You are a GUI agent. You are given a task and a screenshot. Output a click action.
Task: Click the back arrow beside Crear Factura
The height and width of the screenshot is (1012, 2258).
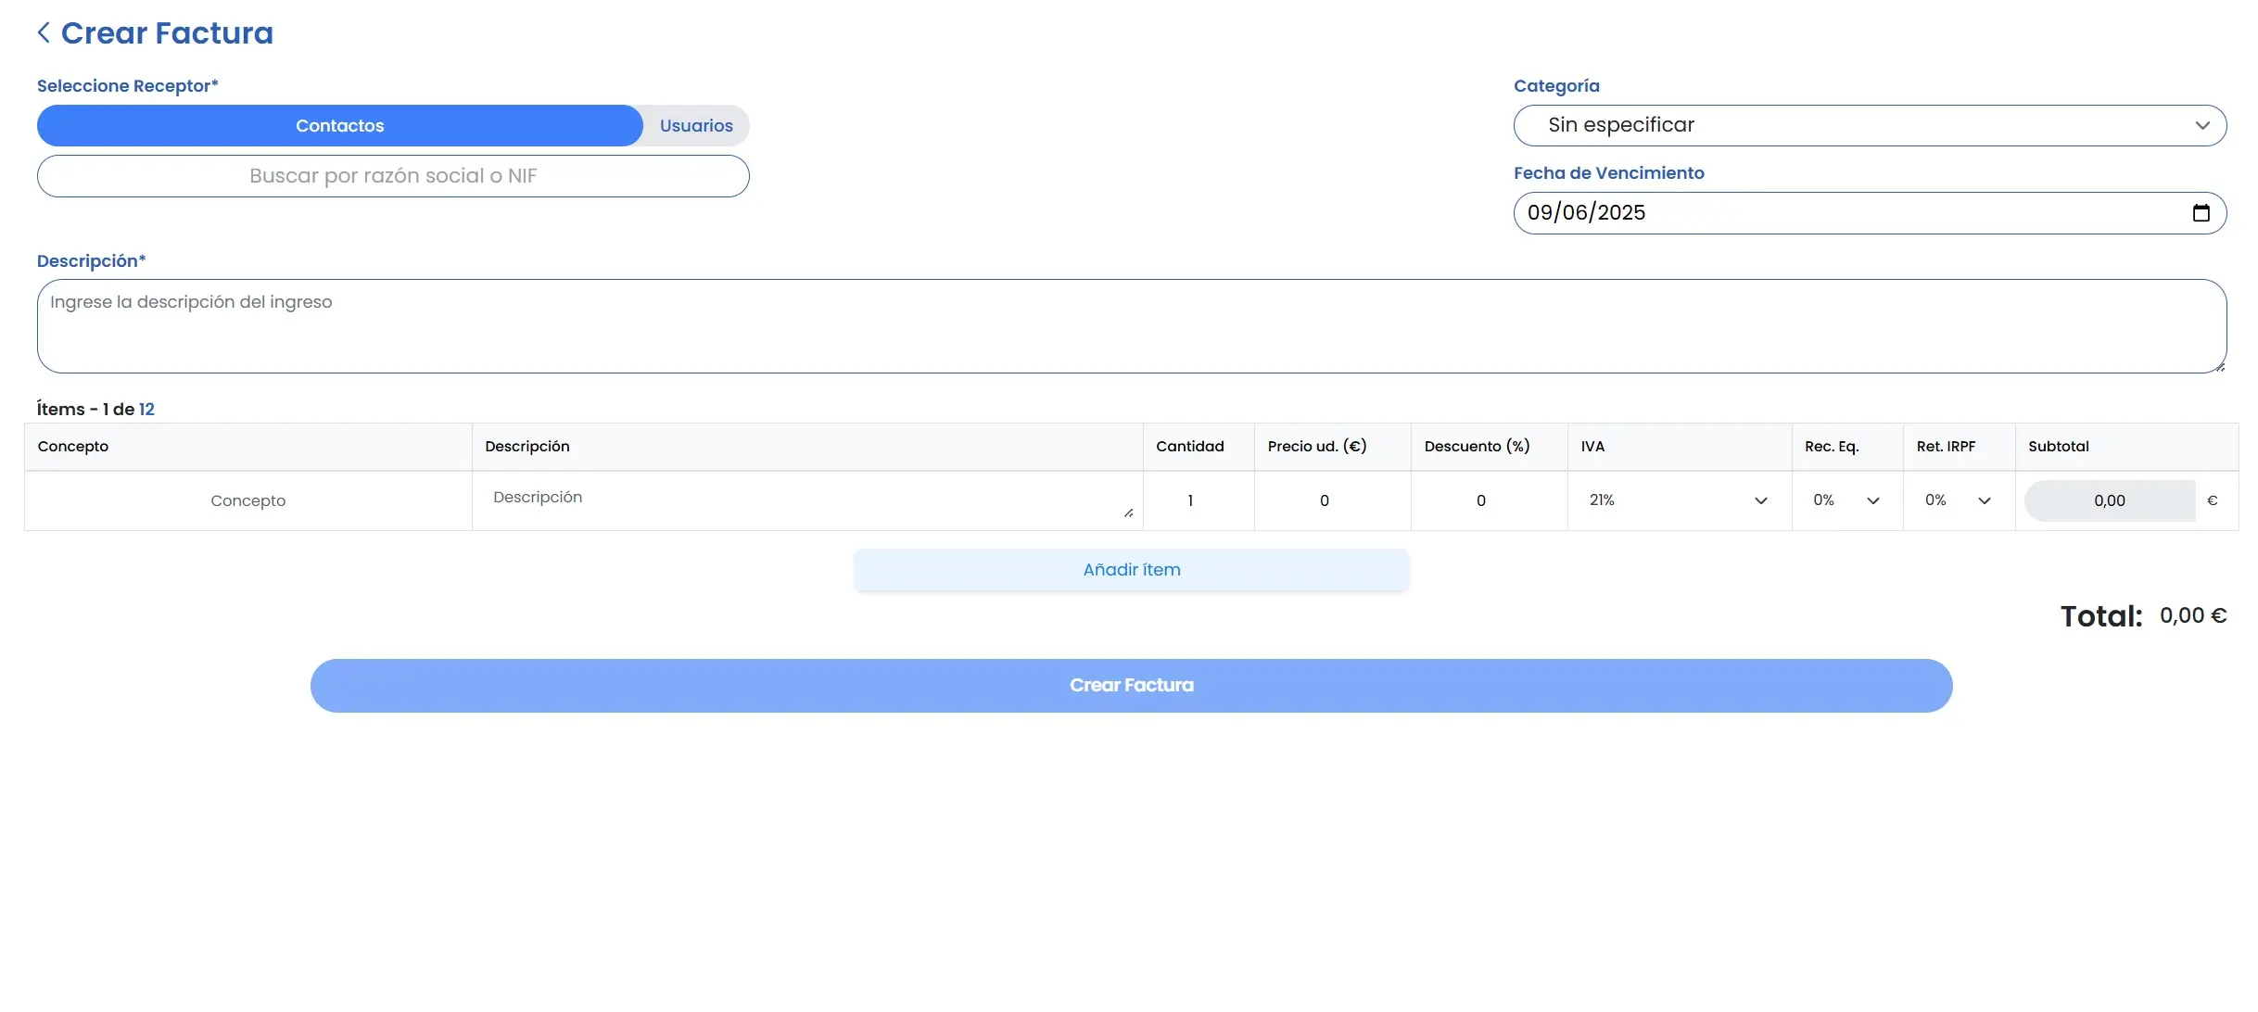(44, 32)
